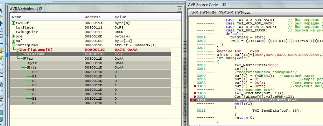
Task: Select the B1 bit row
Action: pos(90,76)
